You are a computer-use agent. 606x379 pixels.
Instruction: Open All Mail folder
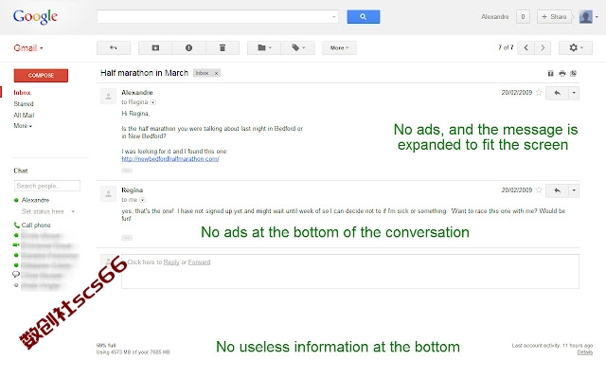[24, 115]
